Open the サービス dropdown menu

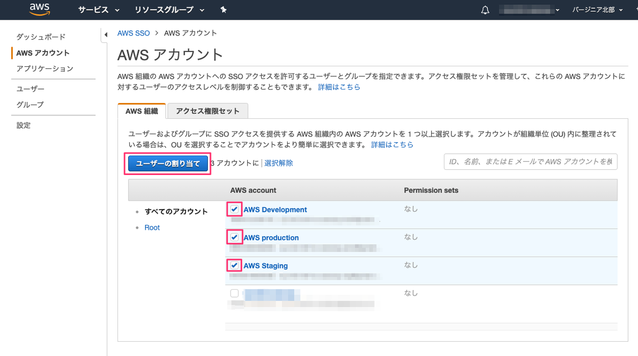point(98,10)
